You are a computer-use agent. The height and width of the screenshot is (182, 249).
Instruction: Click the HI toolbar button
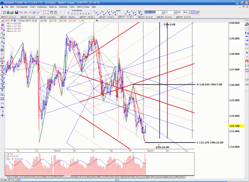point(30,12)
